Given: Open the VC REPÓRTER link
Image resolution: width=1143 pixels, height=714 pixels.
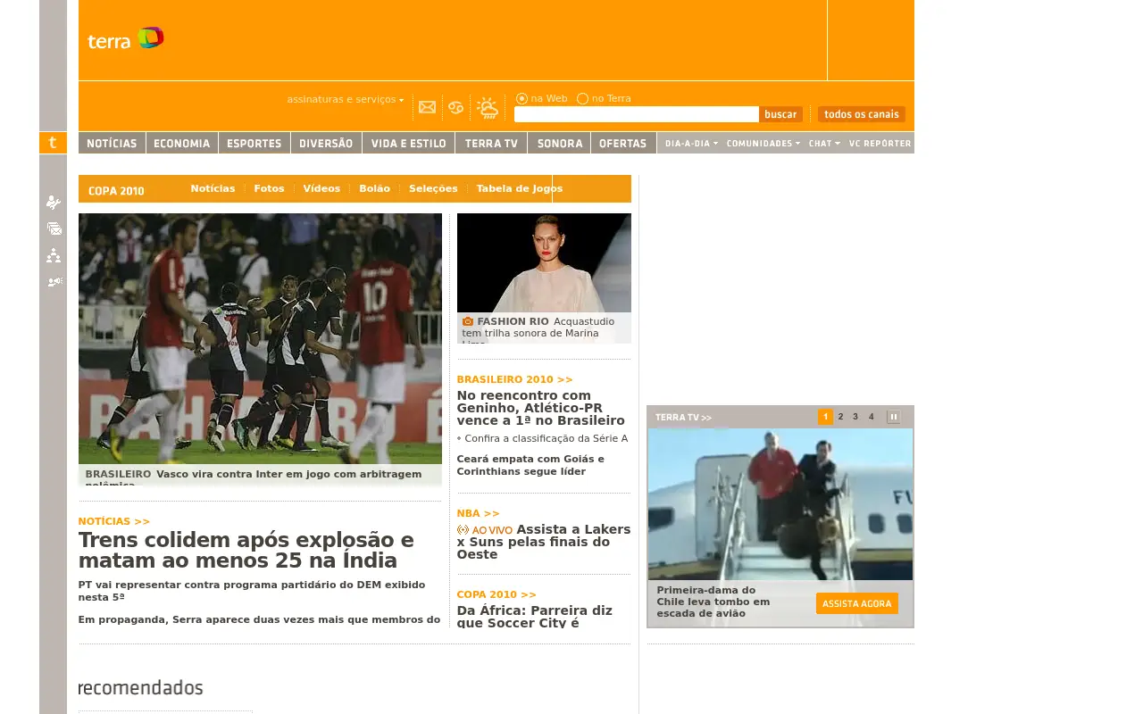Looking at the screenshot, I should (x=880, y=143).
